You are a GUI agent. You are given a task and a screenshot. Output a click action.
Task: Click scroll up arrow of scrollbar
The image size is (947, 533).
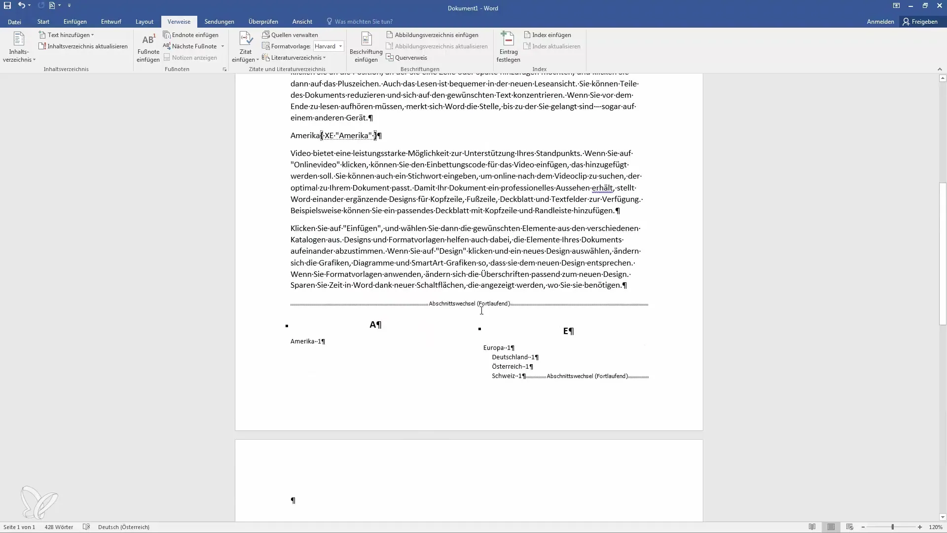tap(943, 78)
